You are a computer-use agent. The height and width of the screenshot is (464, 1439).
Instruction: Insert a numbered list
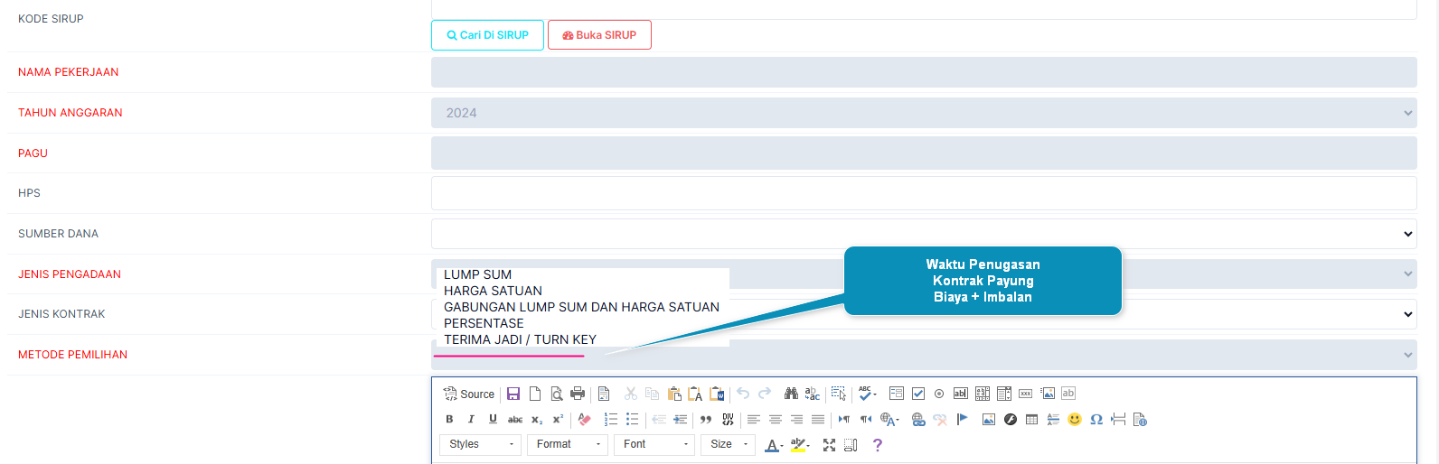pos(611,419)
